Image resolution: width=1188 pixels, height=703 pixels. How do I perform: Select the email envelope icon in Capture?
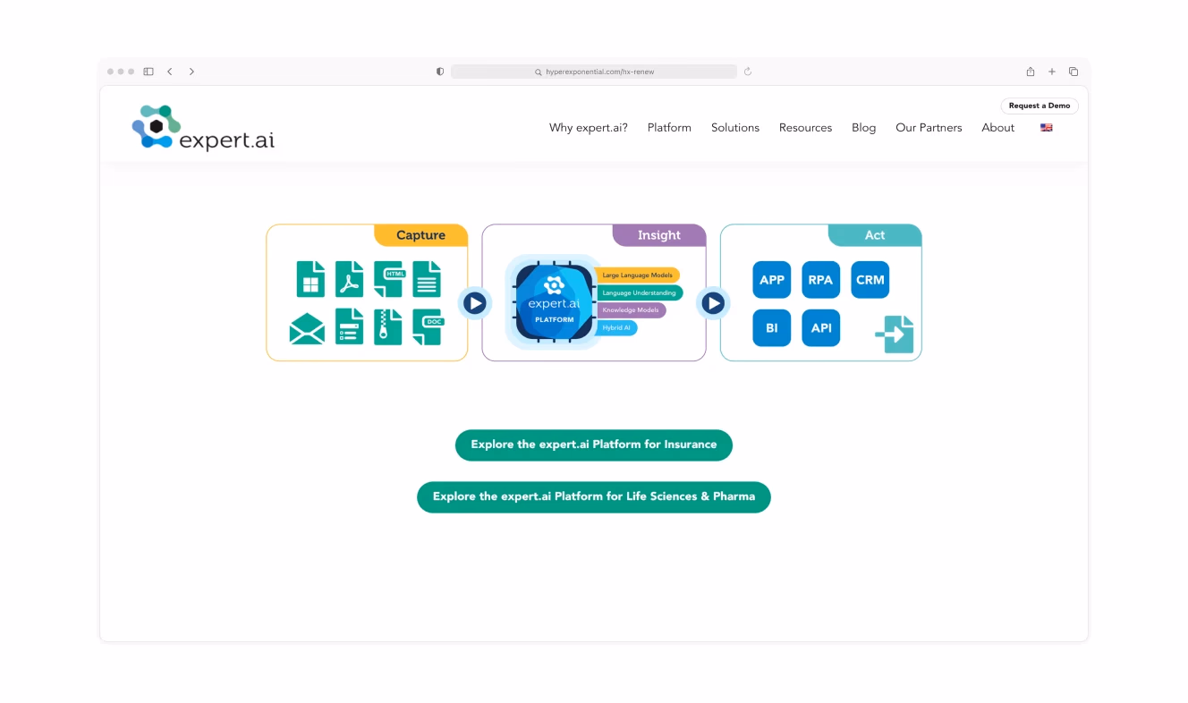click(x=307, y=329)
